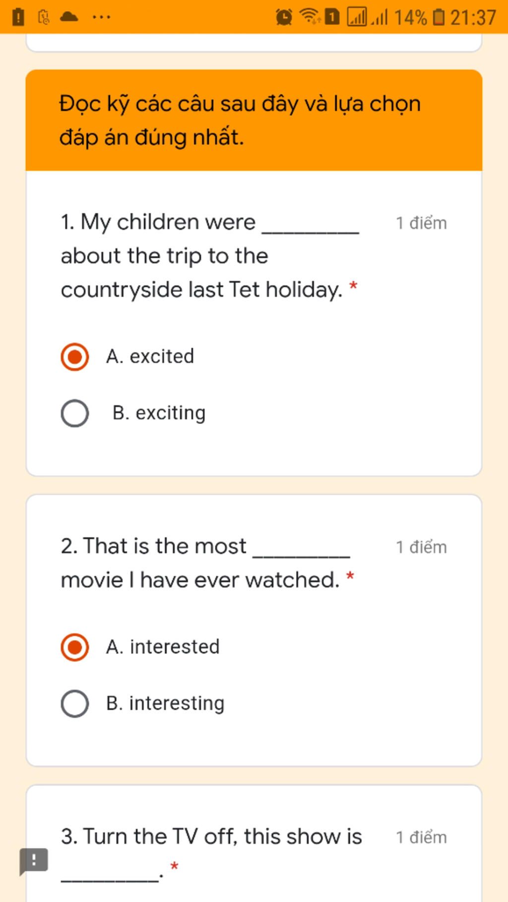This screenshot has height=902, width=508.
Task: Open the three-dots notification overflow
Action: click(101, 17)
